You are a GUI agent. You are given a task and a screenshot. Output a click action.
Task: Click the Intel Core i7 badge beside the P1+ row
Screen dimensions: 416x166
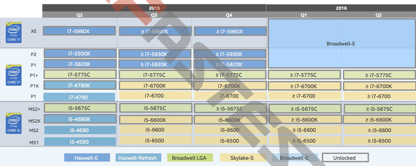coord(14,75)
